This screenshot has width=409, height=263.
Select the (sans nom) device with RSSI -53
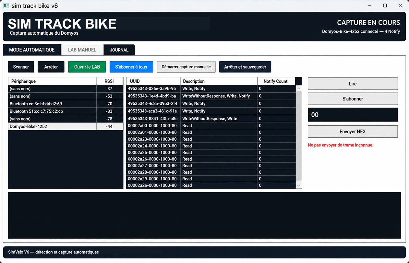[x=66, y=96]
